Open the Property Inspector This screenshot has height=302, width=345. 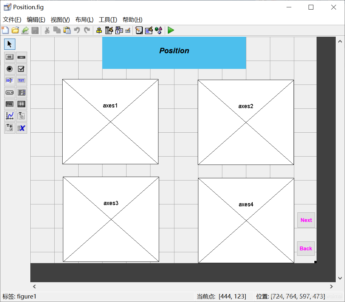coord(149,30)
